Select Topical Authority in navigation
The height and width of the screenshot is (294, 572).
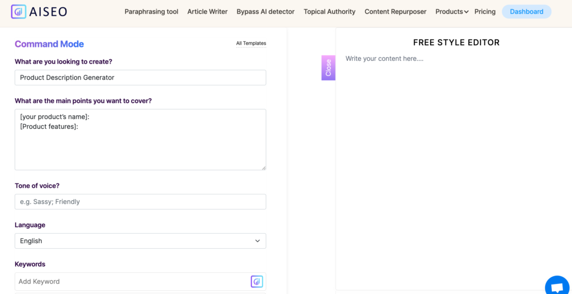pos(330,12)
